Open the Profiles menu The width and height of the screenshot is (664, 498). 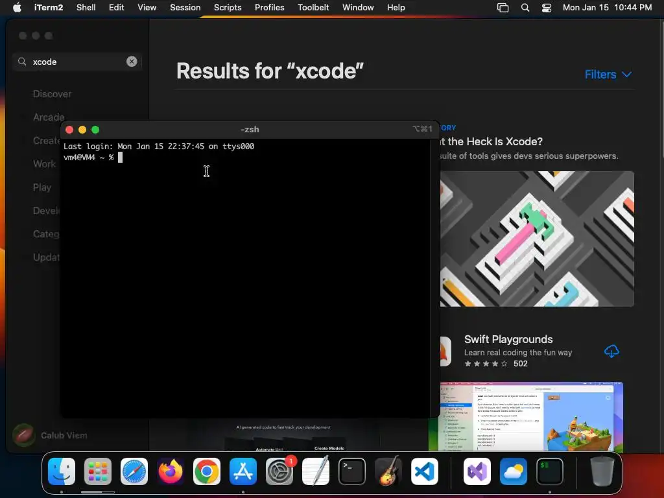tap(269, 7)
